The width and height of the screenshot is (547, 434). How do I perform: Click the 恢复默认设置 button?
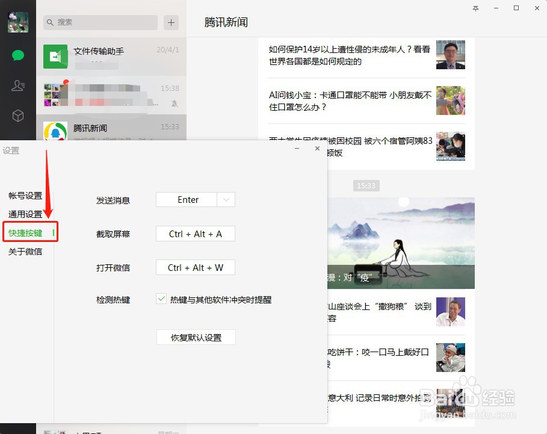click(x=196, y=337)
